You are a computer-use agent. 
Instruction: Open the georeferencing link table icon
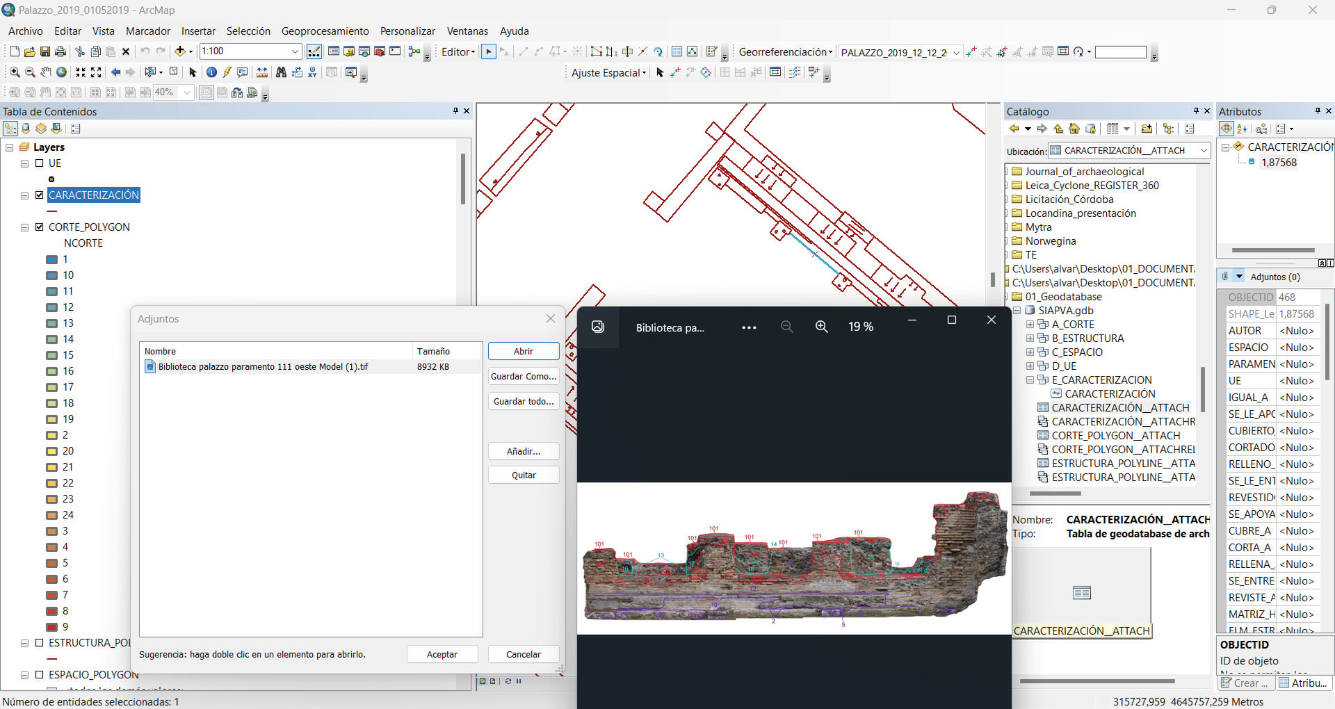tap(1063, 51)
